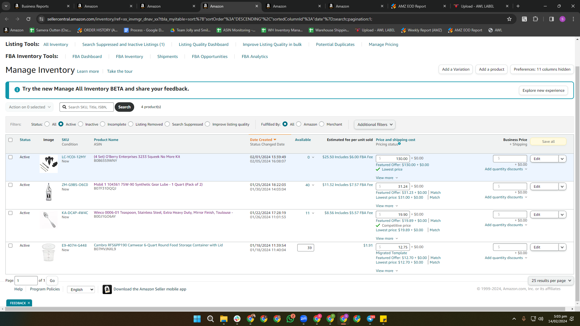Click the Search button

(x=124, y=107)
